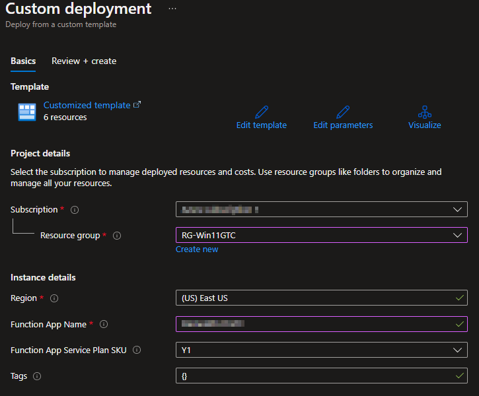
Task: Click the Visualize diagram icon
Action: click(x=425, y=112)
